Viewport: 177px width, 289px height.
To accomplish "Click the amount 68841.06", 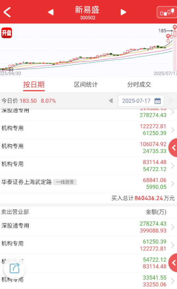I will coord(154,180).
